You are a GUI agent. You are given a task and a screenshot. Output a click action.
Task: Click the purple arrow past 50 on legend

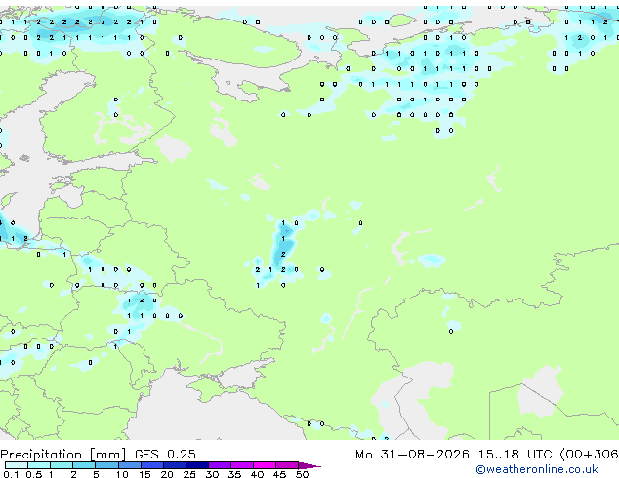coord(309,466)
